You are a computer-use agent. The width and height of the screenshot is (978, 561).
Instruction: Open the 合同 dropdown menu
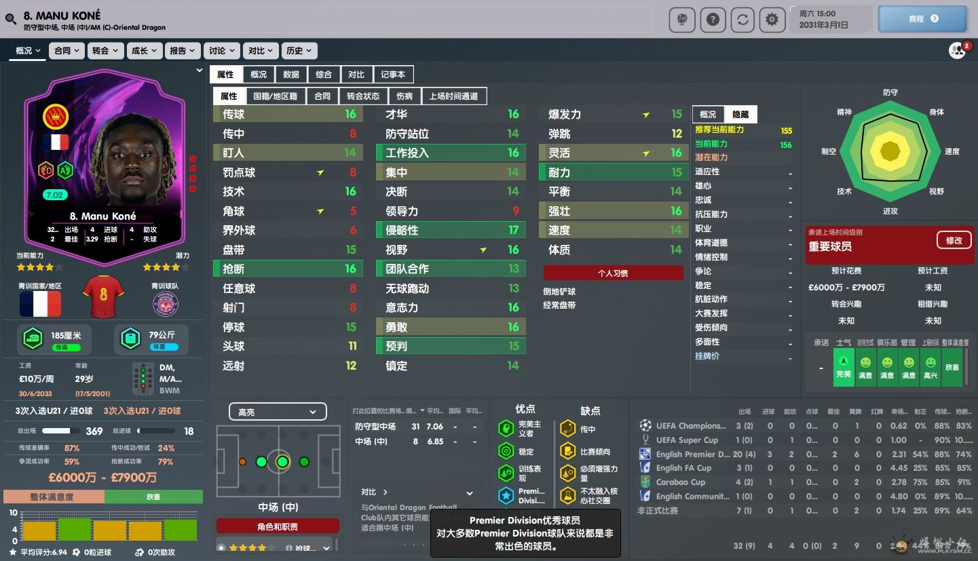pos(67,51)
